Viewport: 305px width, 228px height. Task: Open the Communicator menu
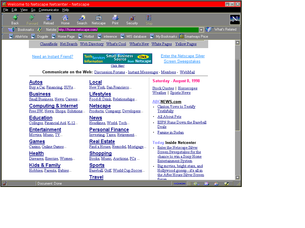pos(49,10)
